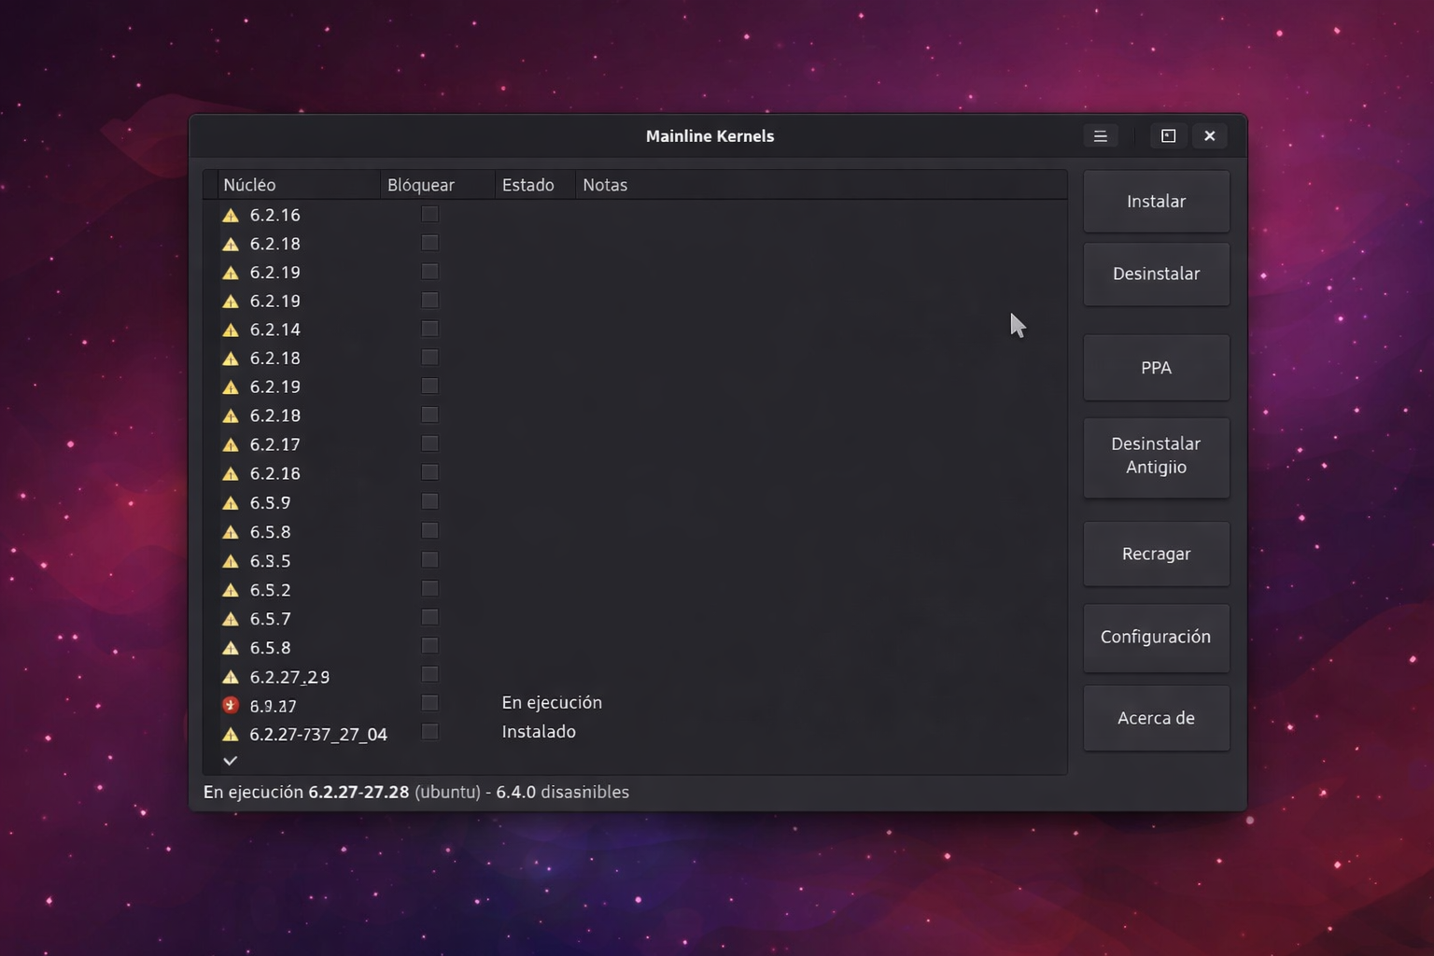This screenshot has width=1434, height=956.
Task: Expand the kernel list with the bottom chevron
Action: (231, 761)
